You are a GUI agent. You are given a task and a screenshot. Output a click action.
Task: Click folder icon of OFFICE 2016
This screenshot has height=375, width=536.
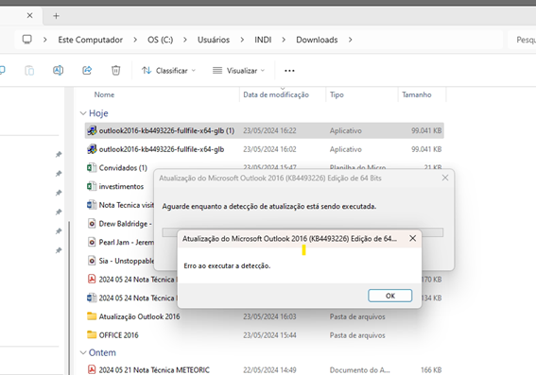pos(92,334)
